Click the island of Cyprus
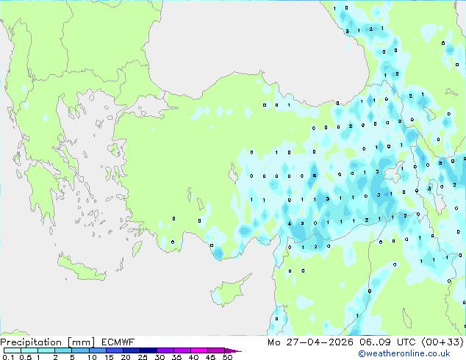The width and height of the screenshot is (466, 360). click(229, 290)
